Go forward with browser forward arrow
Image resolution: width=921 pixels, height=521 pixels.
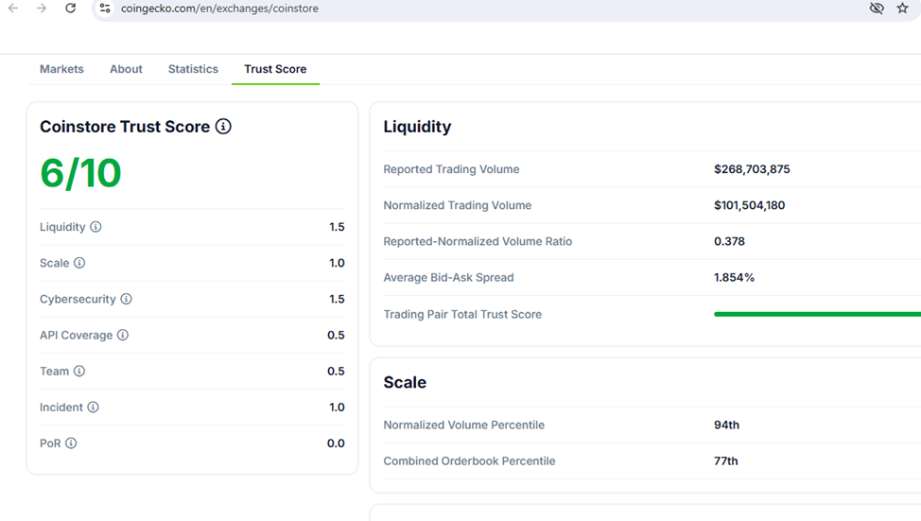coord(41,9)
